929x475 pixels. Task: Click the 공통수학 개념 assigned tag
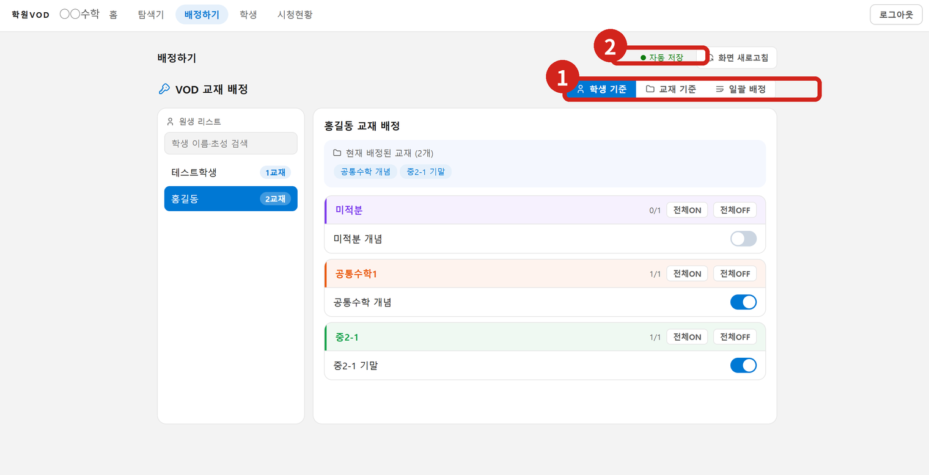[x=365, y=172]
